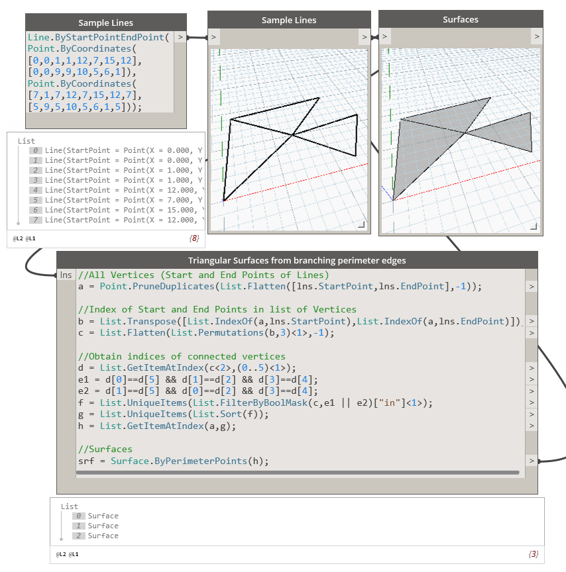Image resolution: width=566 pixels, height=572 pixels.
Task: Click output port of Surfaces preview node
Action: (x=536, y=37)
